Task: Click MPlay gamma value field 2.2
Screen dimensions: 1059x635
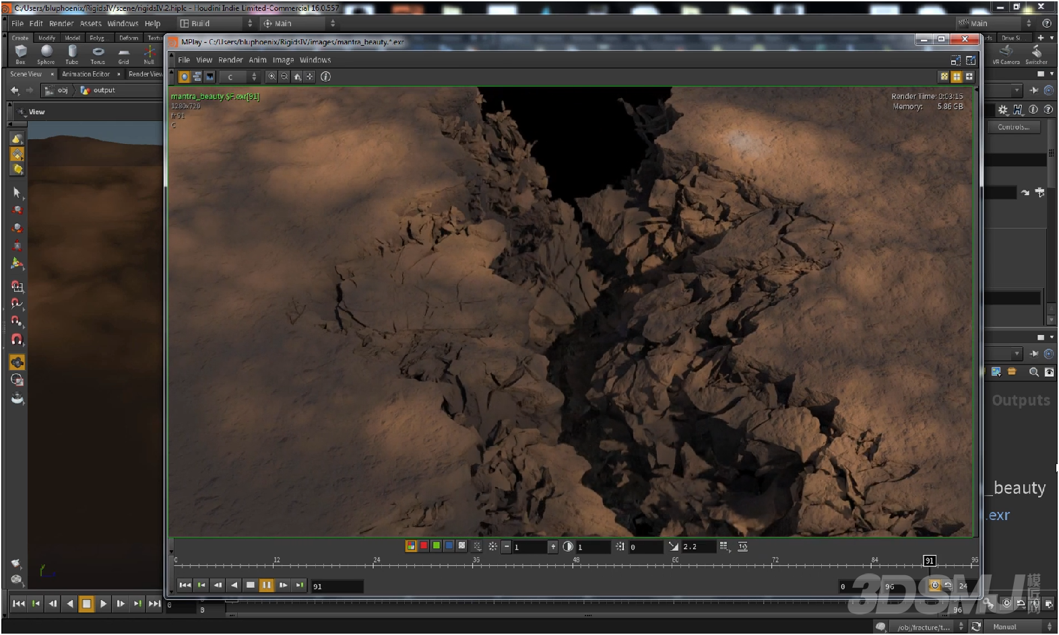Action: tap(699, 547)
